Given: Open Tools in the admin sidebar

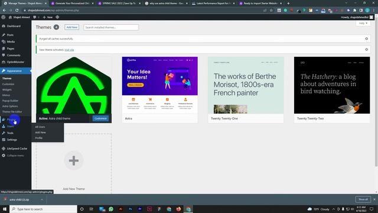Looking at the screenshot, I should pyautogui.click(x=10, y=133).
